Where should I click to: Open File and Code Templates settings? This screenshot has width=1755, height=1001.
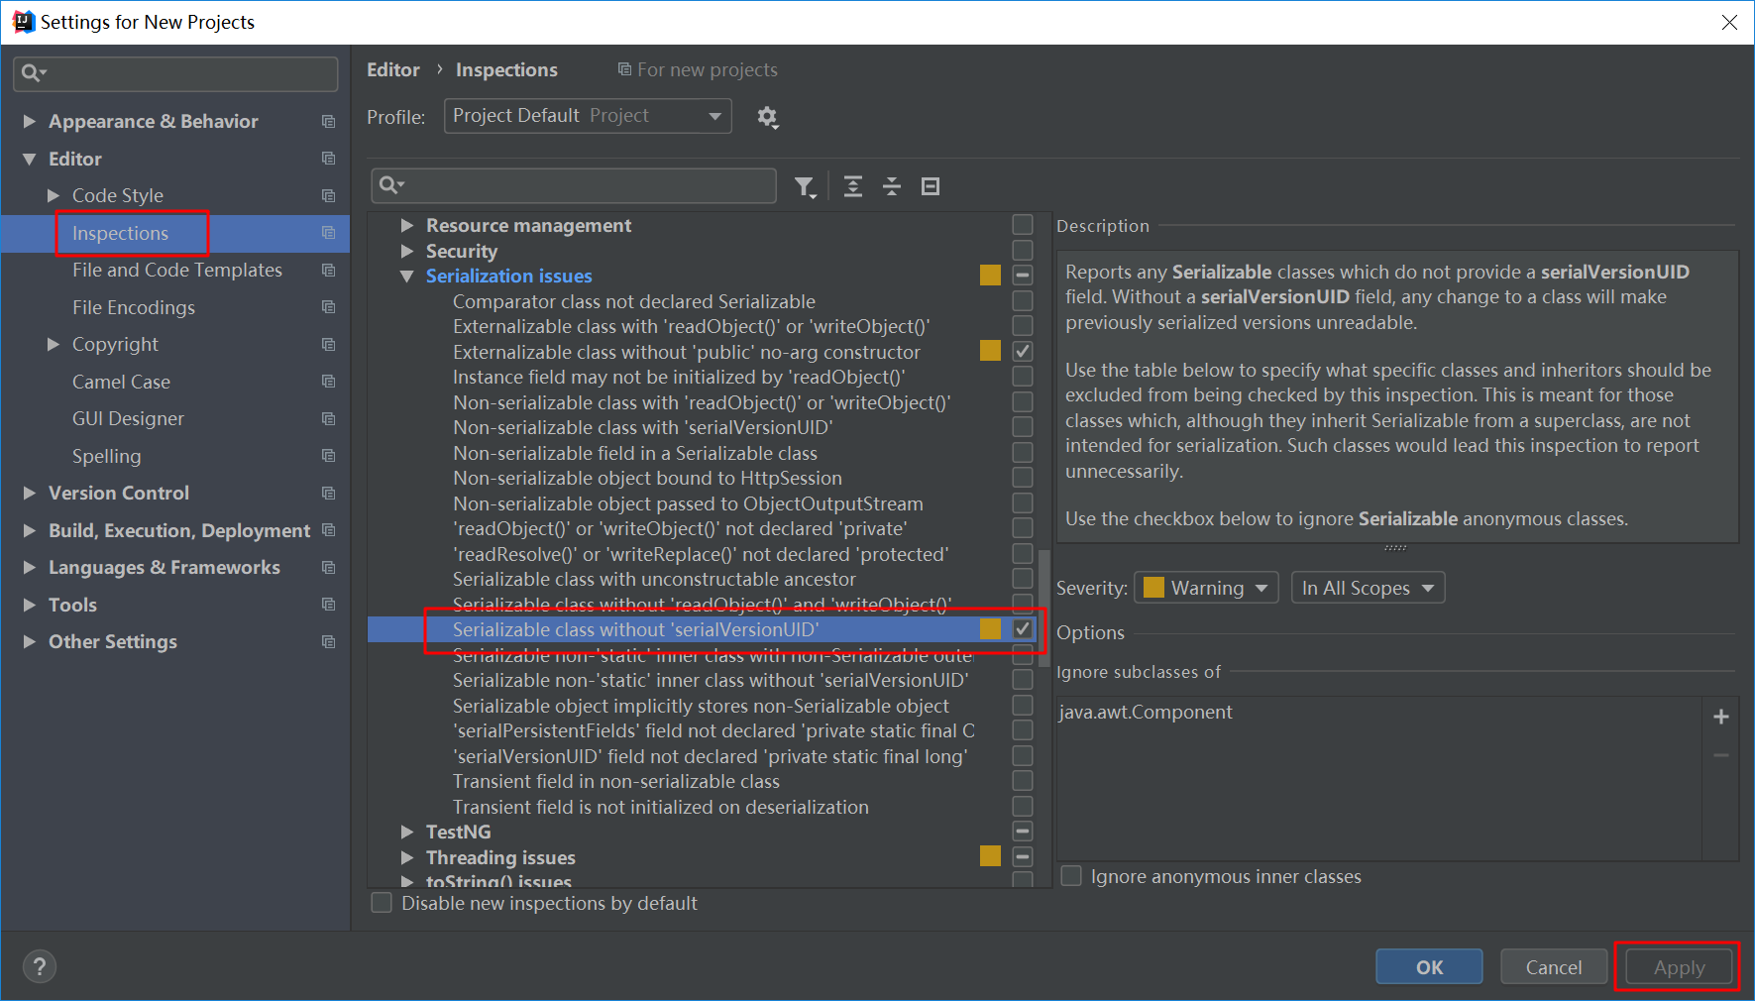point(176,270)
